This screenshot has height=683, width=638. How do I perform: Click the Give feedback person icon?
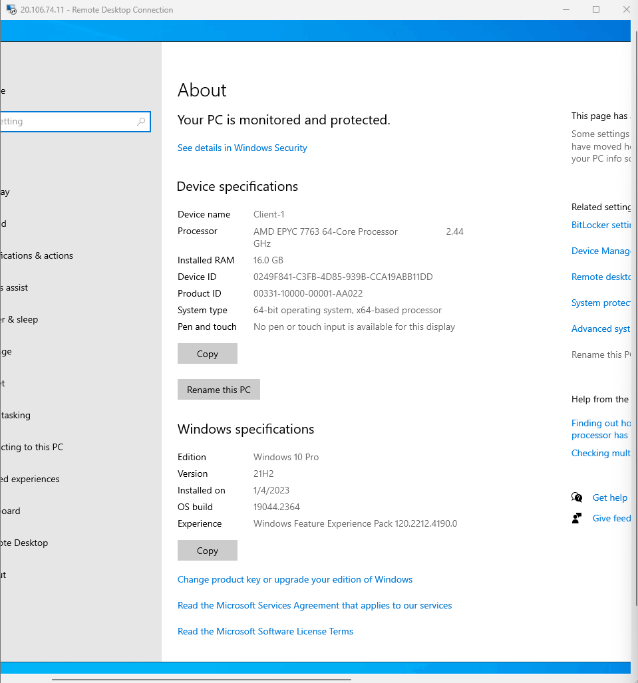(577, 518)
